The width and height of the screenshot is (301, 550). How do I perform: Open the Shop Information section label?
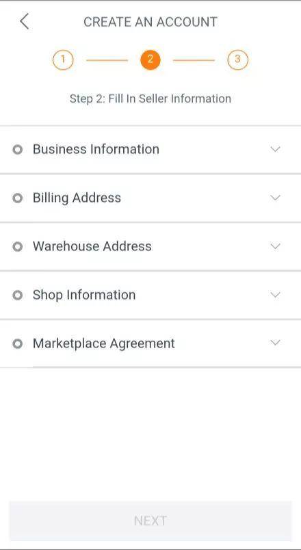tap(84, 295)
